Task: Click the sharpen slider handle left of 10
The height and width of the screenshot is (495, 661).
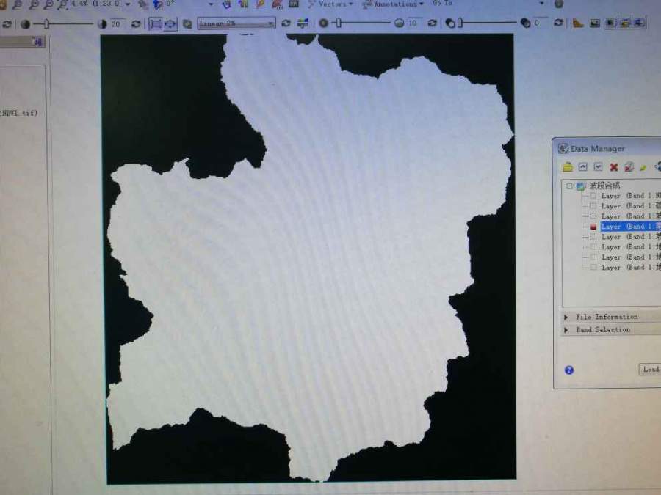Action: 339,23
